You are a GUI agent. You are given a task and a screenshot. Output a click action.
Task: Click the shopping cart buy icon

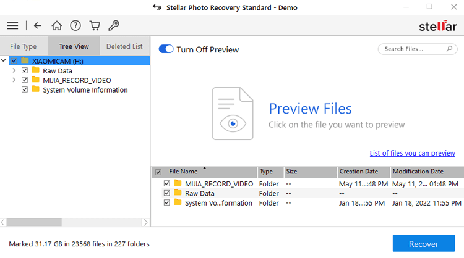95,26
